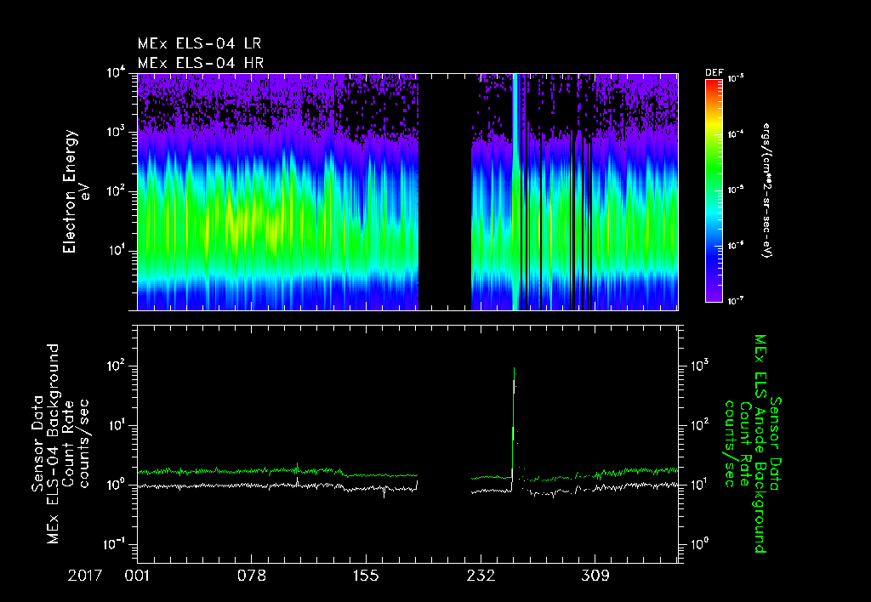Click the x-axis tick label '232'
871x602 pixels.
point(481,576)
